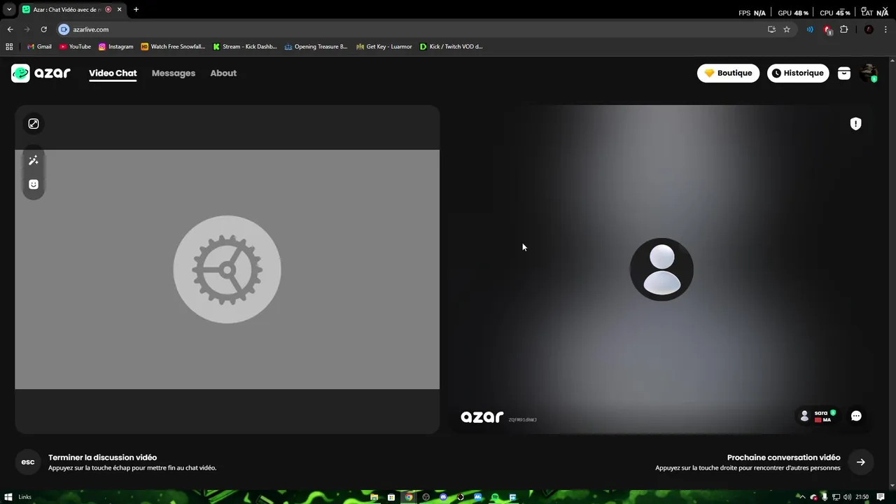
Task: Open the YouTube bookmark
Action: tap(75, 47)
